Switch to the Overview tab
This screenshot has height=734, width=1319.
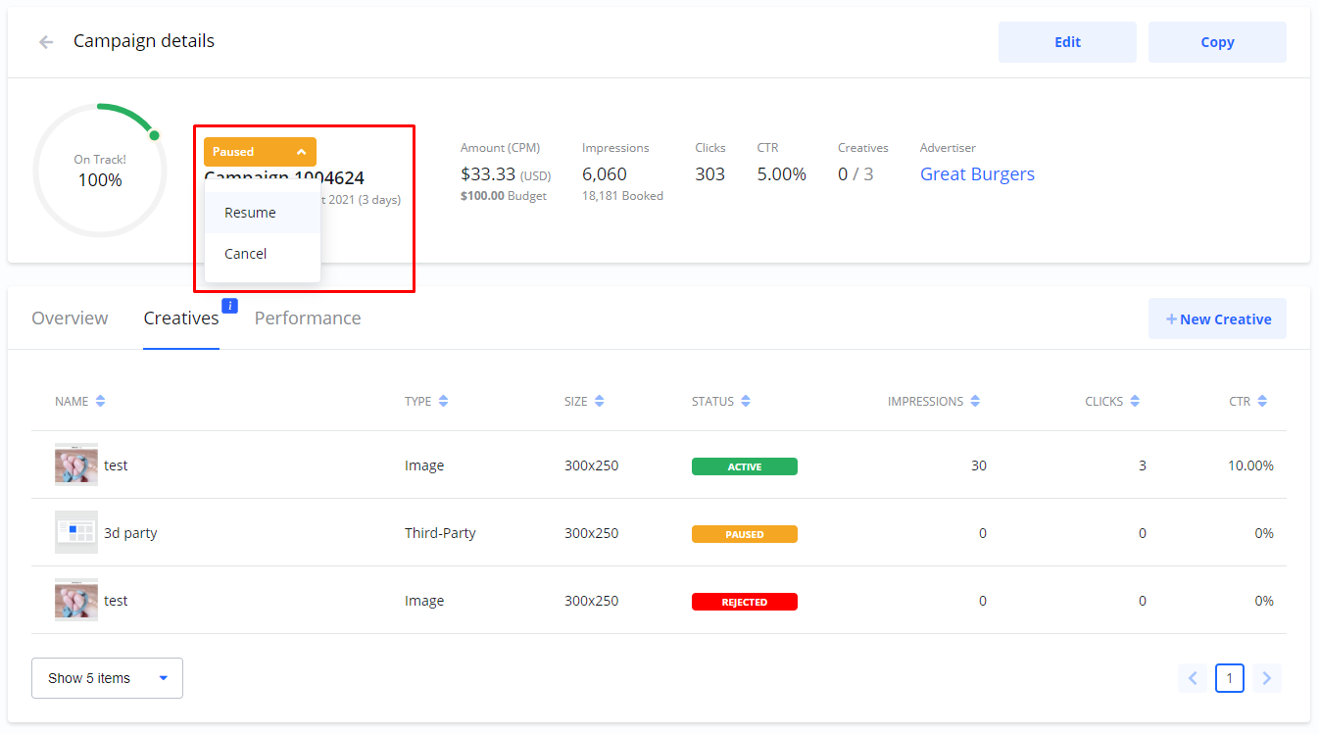click(x=70, y=318)
